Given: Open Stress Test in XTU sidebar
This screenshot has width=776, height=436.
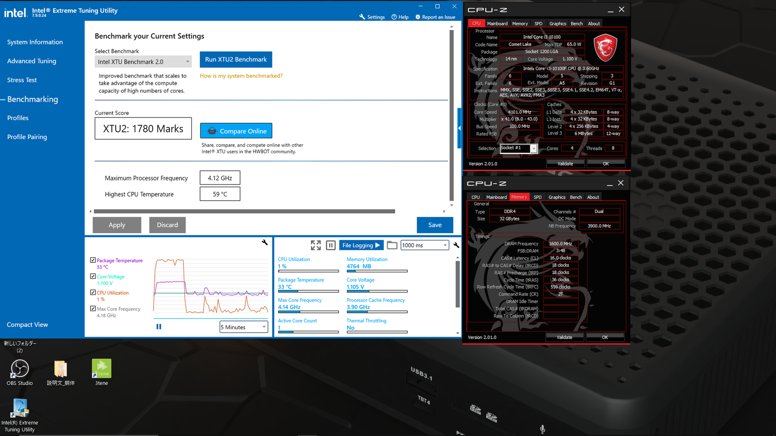Looking at the screenshot, I should 22,80.
